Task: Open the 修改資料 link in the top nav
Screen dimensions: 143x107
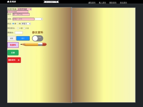Action: 123,3
